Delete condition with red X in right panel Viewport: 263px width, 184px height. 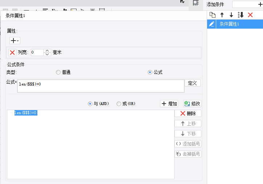click(x=250, y=15)
